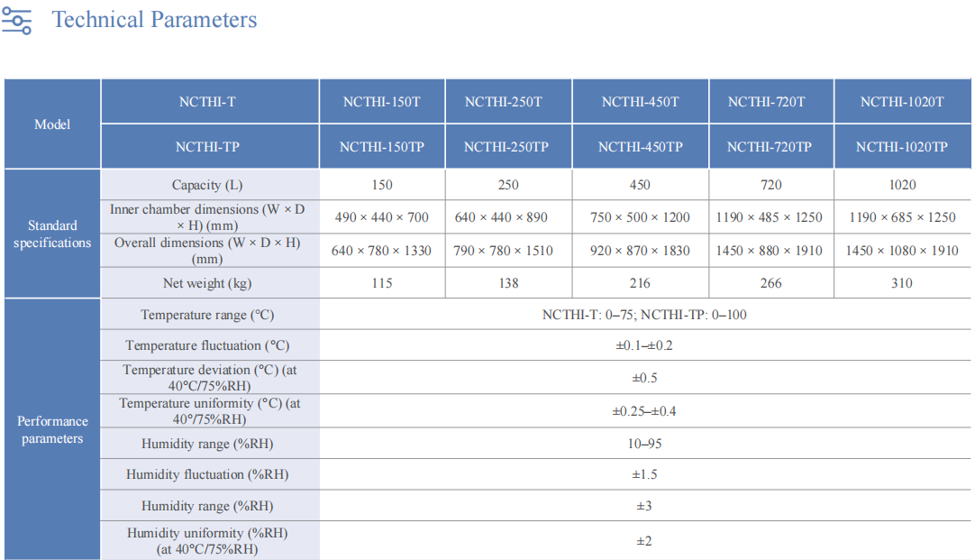Click the NCTHI-1020T column header
This screenshot has height=560, width=975.
point(901,102)
